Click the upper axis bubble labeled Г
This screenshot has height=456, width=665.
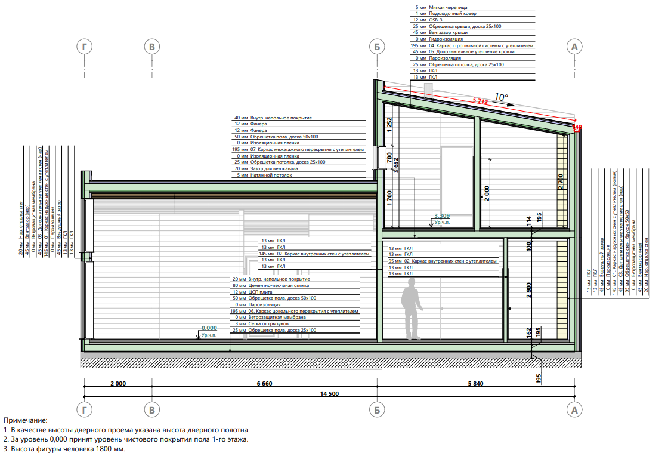point(85,47)
